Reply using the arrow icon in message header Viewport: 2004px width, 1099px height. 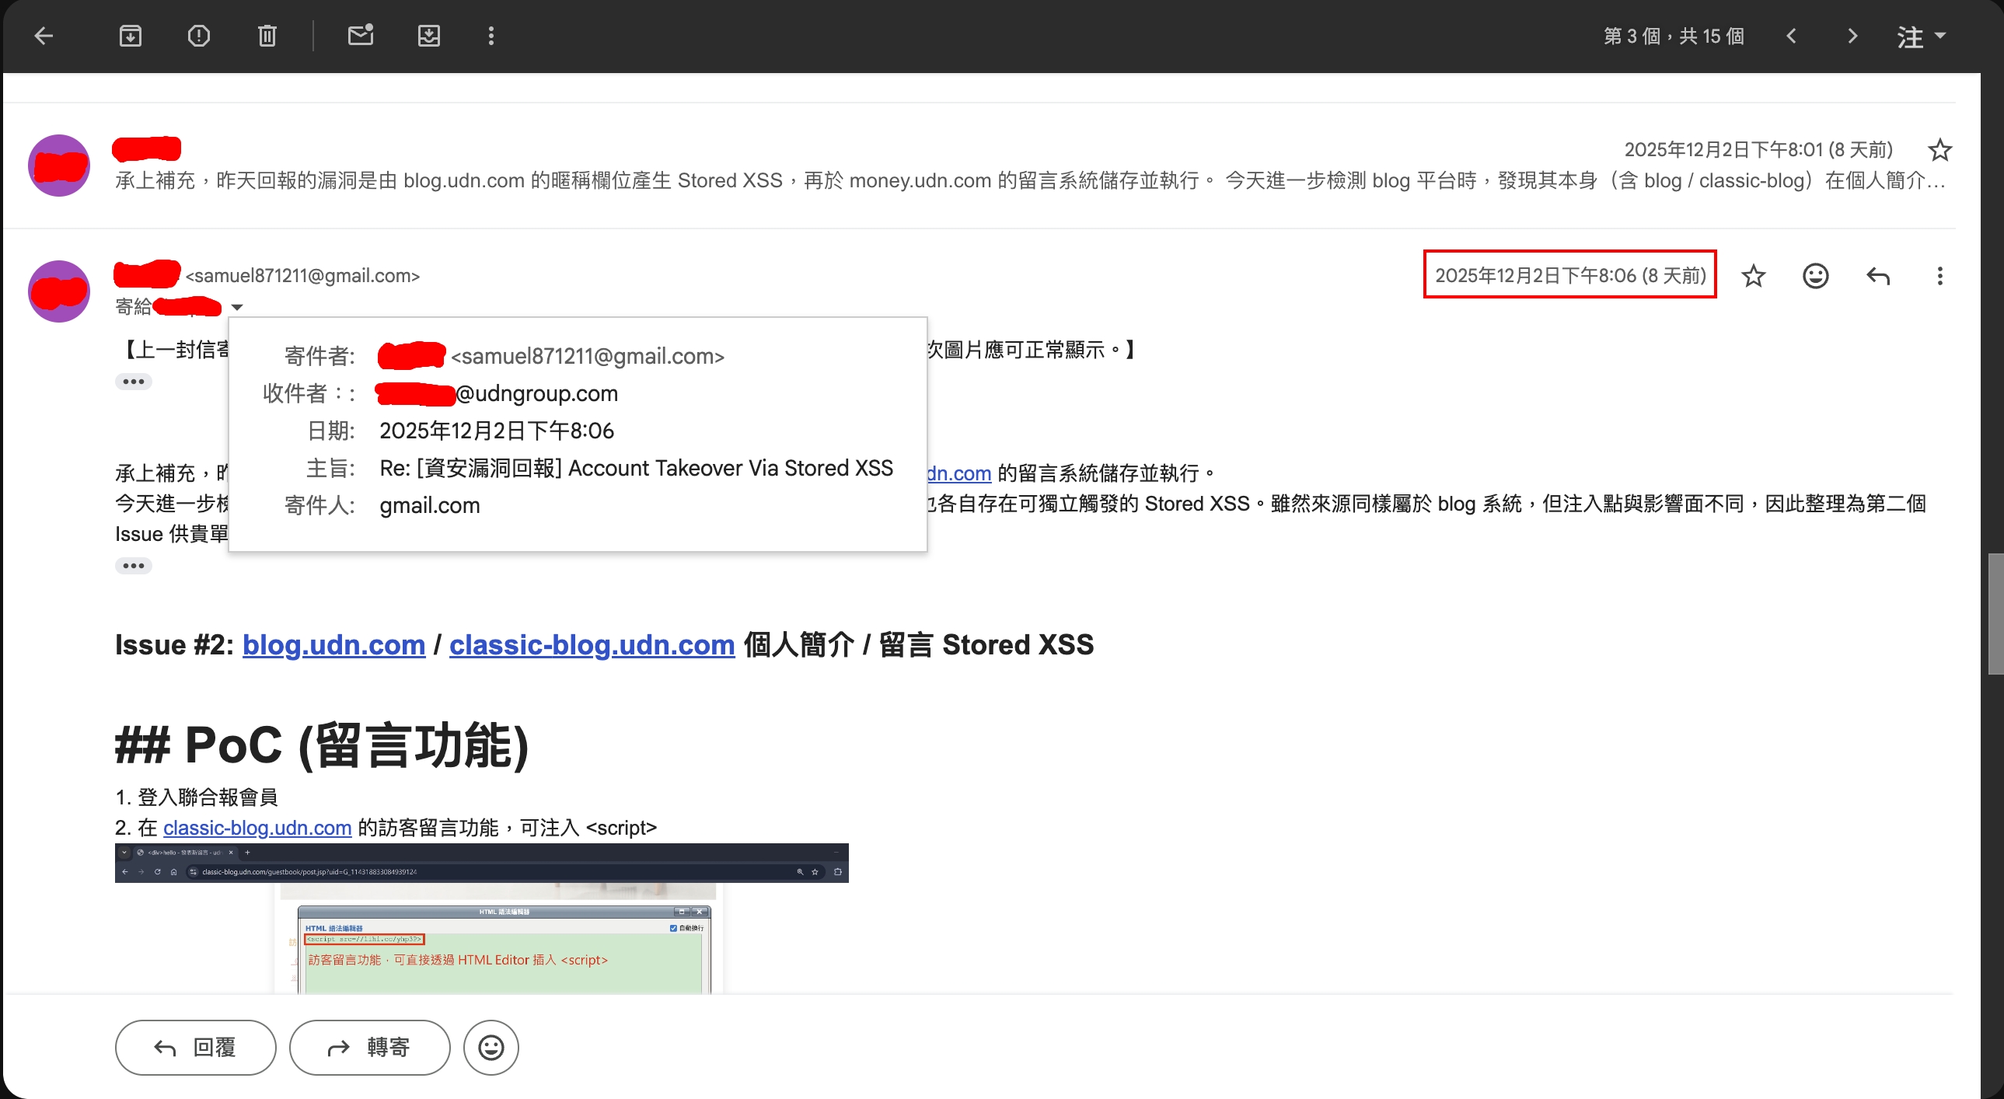(1878, 275)
